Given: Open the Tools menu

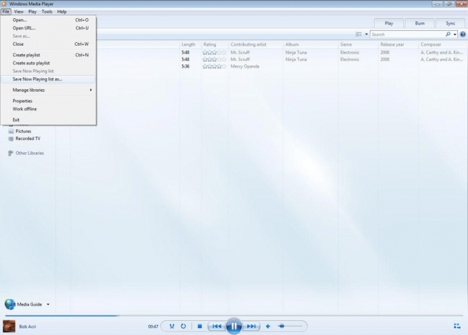Looking at the screenshot, I should 47,11.
